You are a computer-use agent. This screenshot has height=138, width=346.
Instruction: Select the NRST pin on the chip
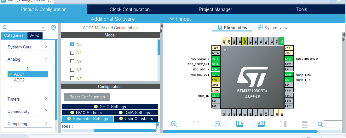pos(216,80)
